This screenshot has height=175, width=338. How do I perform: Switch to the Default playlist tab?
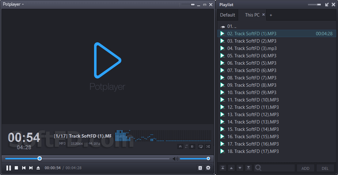pyautogui.click(x=227, y=15)
